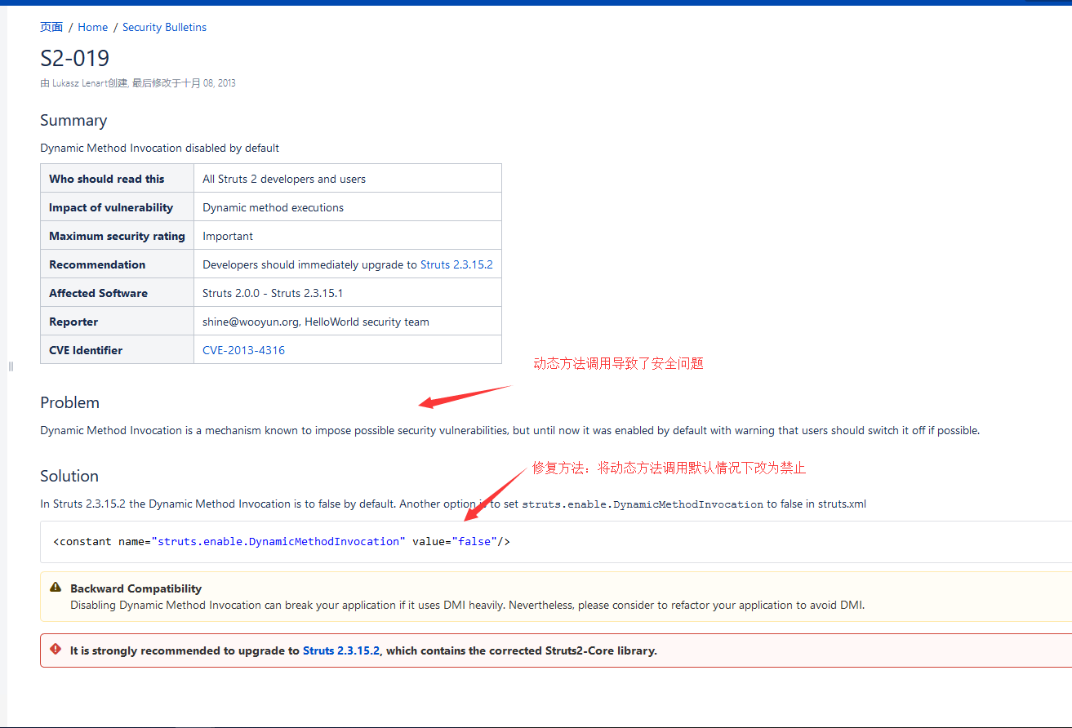Click the 'Backward Compatibility' notice title

(136, 588)
